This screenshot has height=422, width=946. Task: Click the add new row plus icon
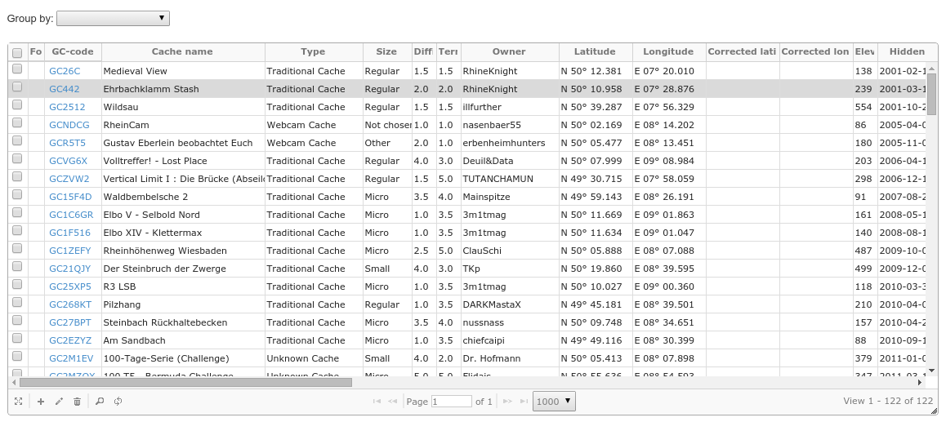coord(41,402)
